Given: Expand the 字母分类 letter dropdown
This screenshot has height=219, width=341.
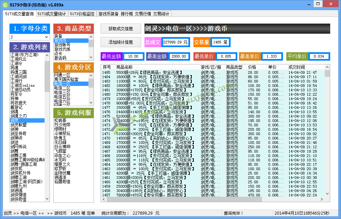Looking at the screenshot, I should tap(46, 37).
